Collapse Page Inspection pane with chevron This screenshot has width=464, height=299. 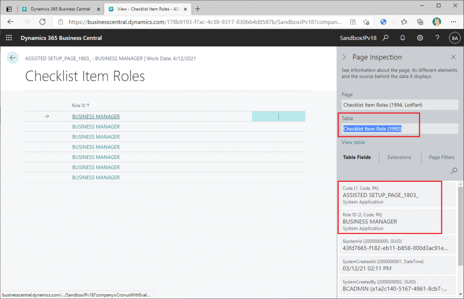tap(344, 57)
